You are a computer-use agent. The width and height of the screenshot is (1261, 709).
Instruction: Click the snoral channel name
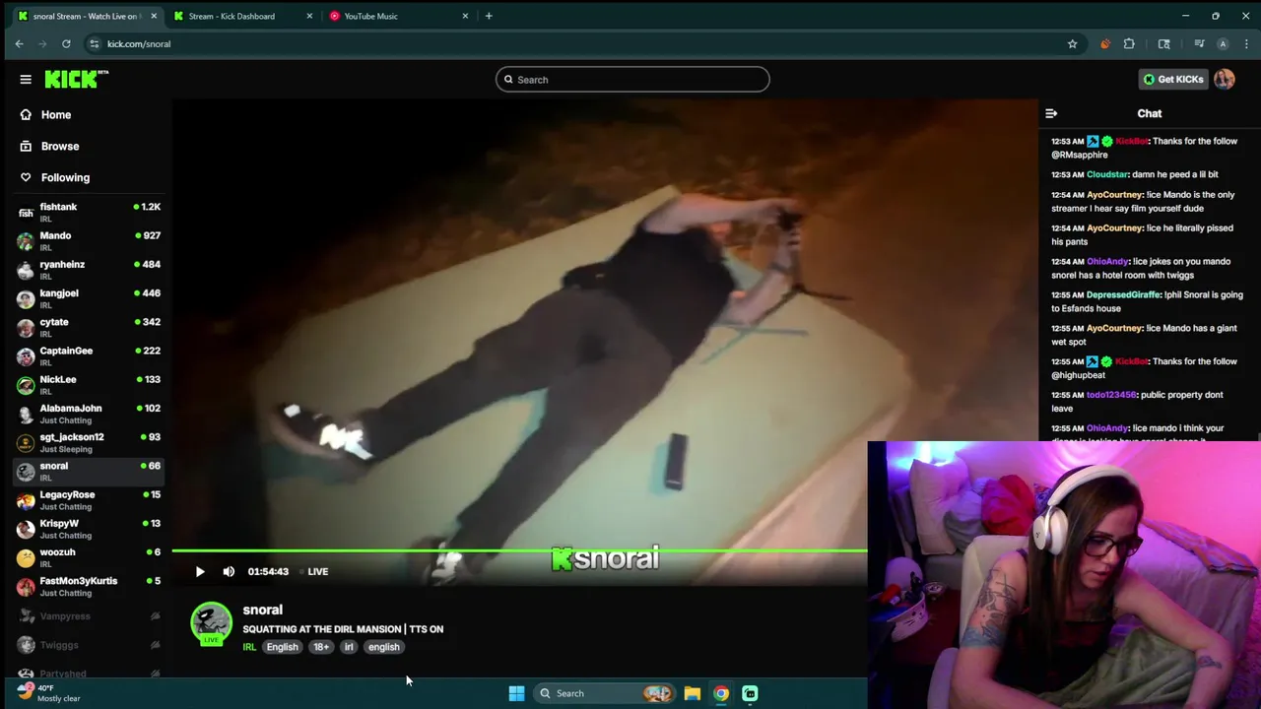(262, 610)
